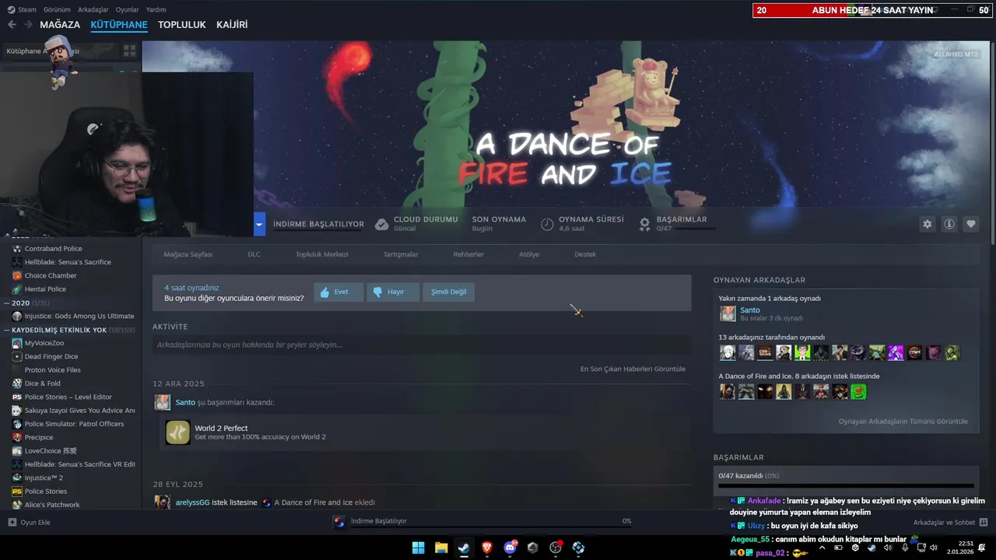Click the Hayır thumbs-down button

(393, 292)
